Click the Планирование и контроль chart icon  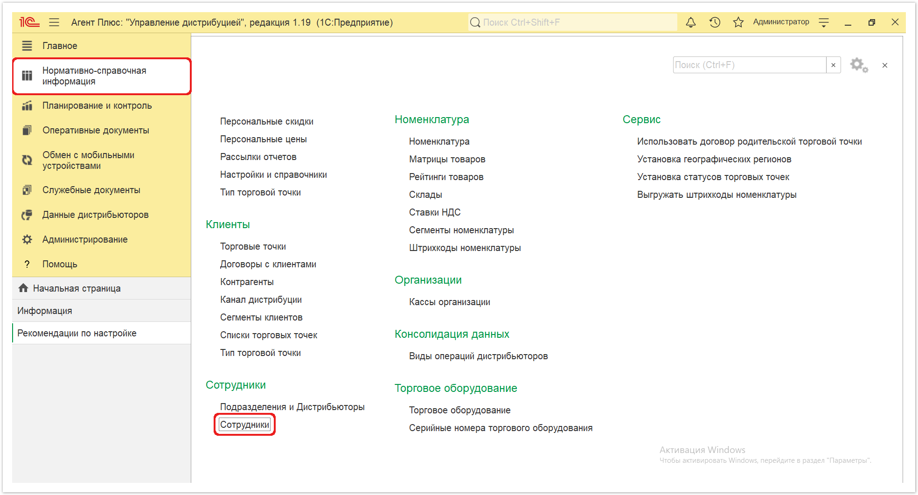tap(27, 105)
